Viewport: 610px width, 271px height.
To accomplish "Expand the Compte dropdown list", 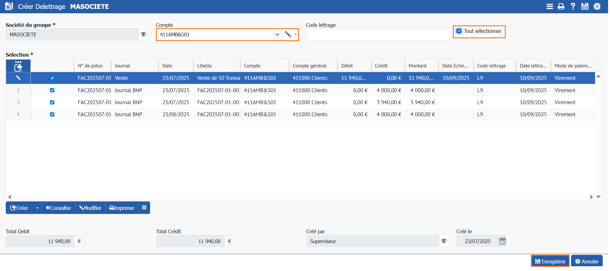I will 277,35.
